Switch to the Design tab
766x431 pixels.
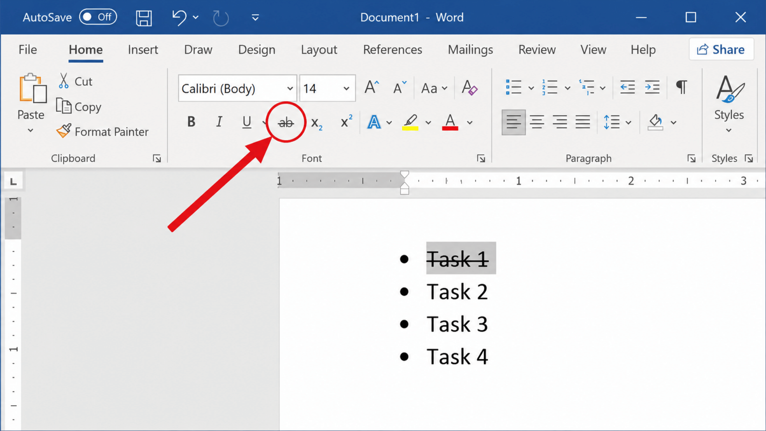(257, 49)
